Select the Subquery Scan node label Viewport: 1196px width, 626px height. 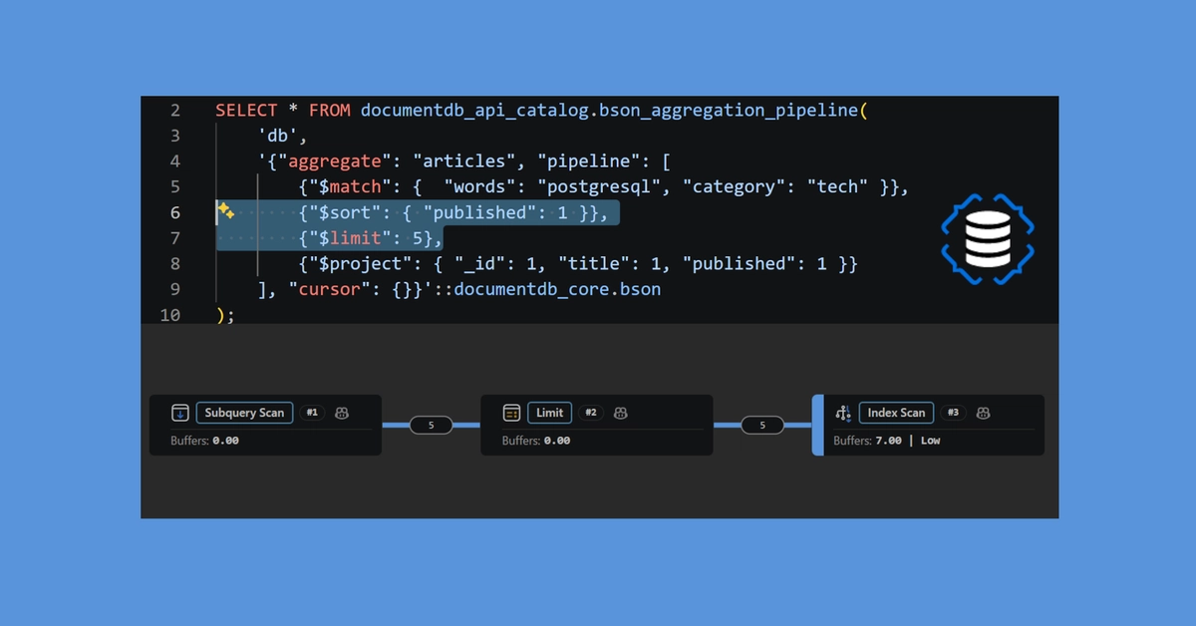pos(245,413)
